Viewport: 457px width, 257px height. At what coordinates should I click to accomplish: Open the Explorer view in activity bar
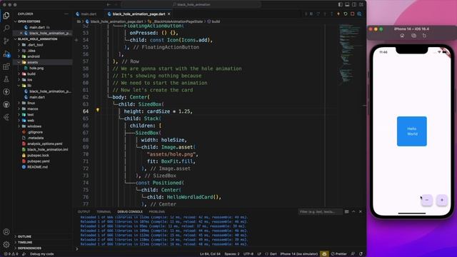pyautogui.click(x=6, y=16)
